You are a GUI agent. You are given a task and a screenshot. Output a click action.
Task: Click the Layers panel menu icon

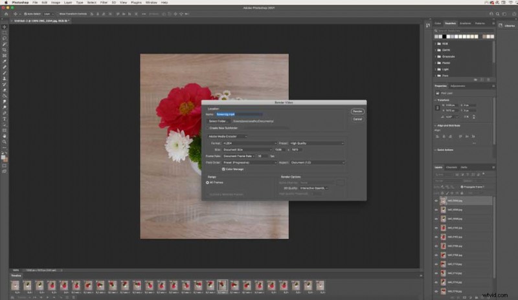(493, 167)
